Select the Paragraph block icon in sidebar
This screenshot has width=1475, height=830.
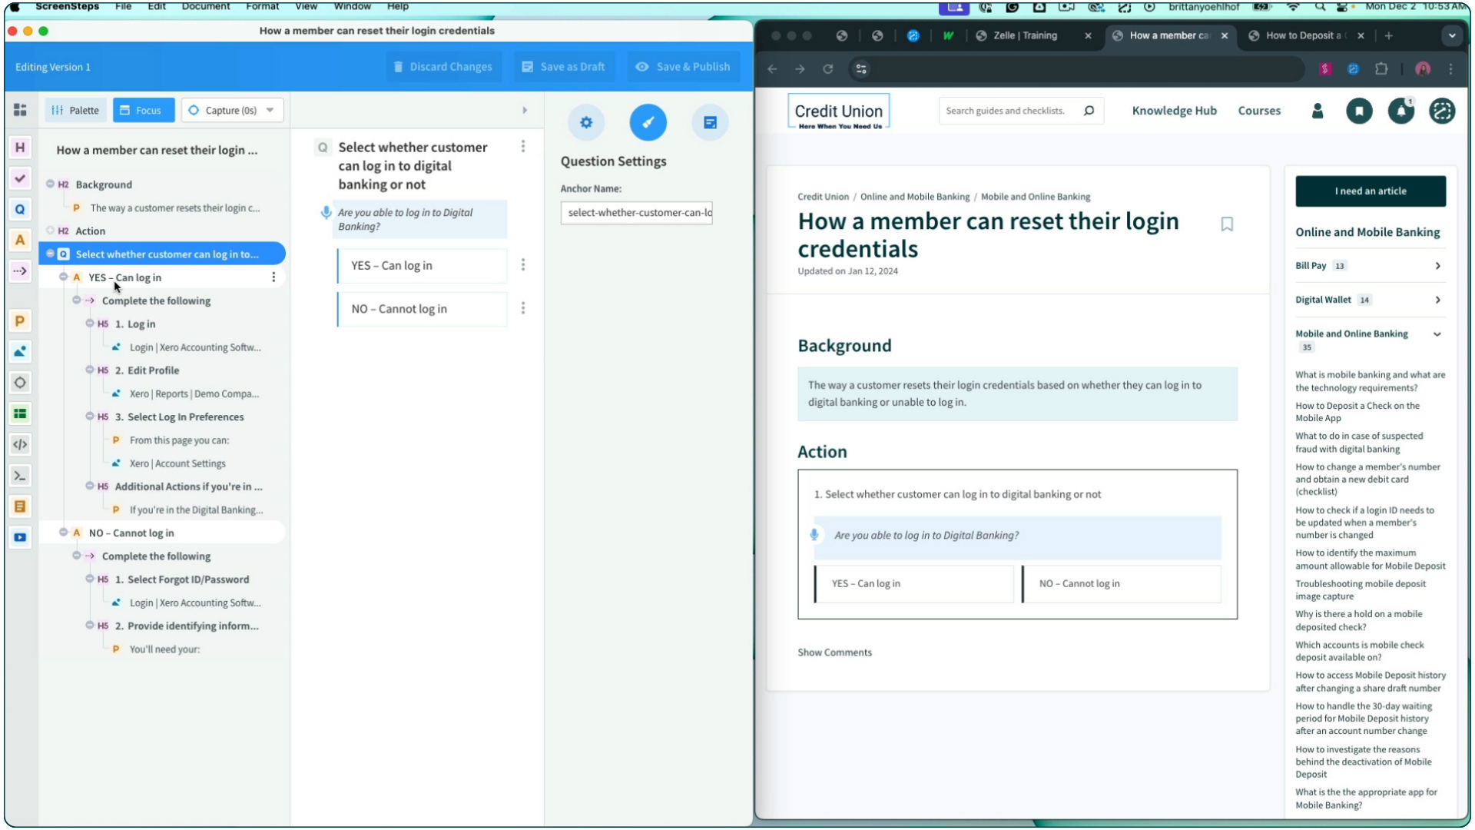click(20, 321)
